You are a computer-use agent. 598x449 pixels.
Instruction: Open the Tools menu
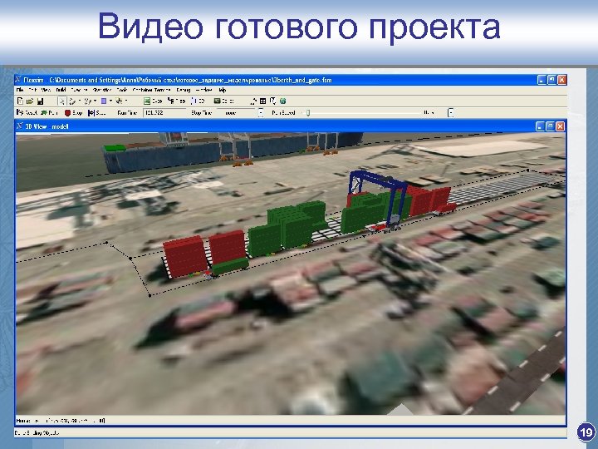pos(121,90)
